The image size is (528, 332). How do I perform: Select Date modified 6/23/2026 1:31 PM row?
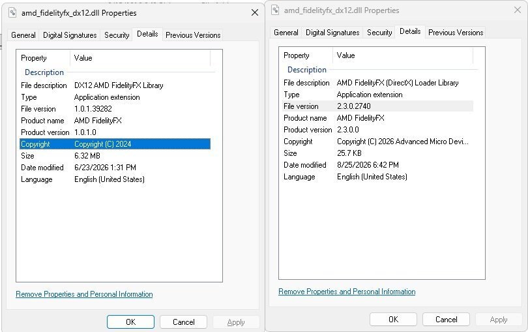click(x=115, y=168)
